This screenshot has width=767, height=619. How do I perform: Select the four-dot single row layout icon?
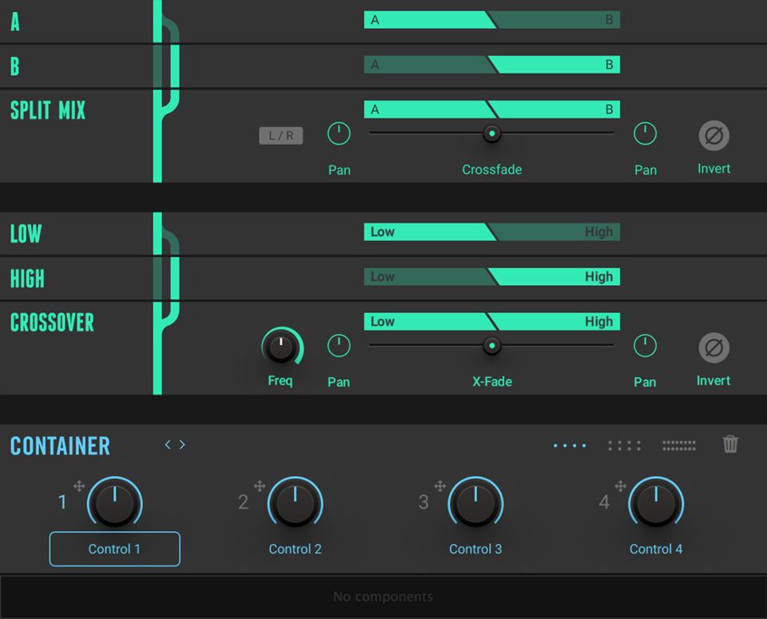[570, 446]
